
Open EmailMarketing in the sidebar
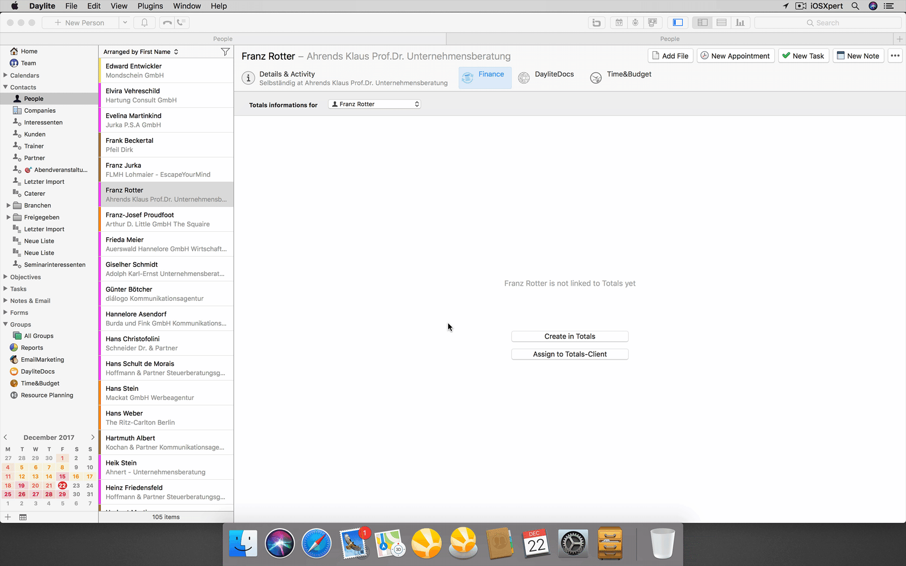click(x=42, y=360)
